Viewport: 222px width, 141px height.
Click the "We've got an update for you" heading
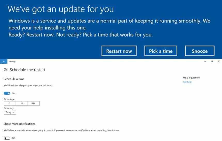(x=61, y=9)
